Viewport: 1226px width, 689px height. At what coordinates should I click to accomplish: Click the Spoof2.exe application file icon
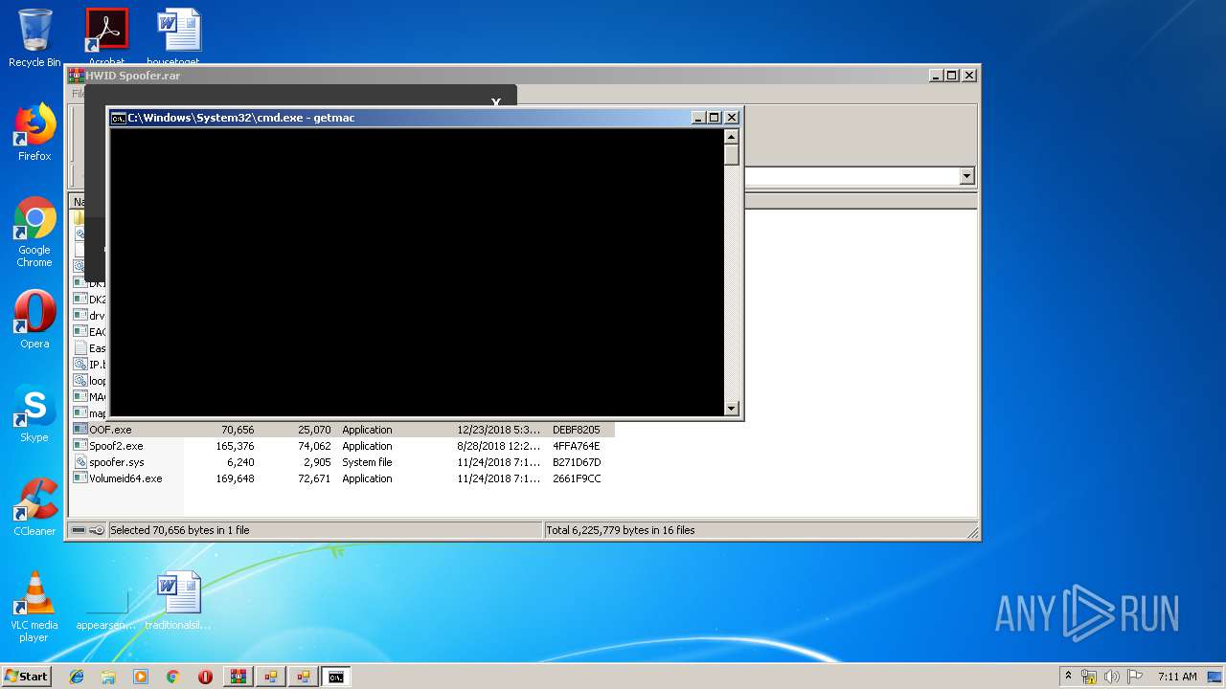click(80, 446)
